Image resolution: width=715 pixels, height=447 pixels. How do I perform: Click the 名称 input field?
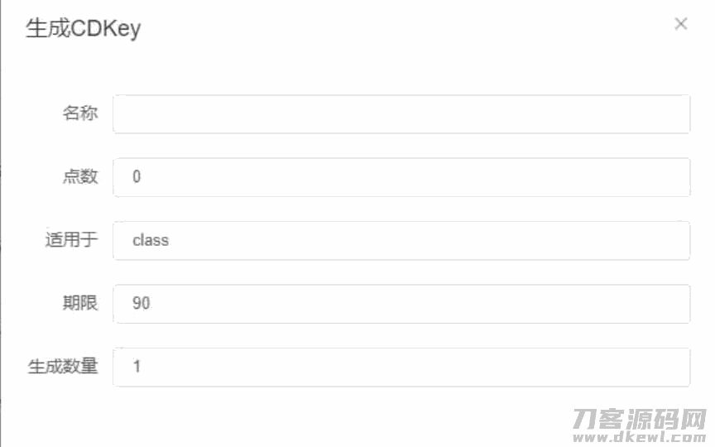(x=401, y=114)
